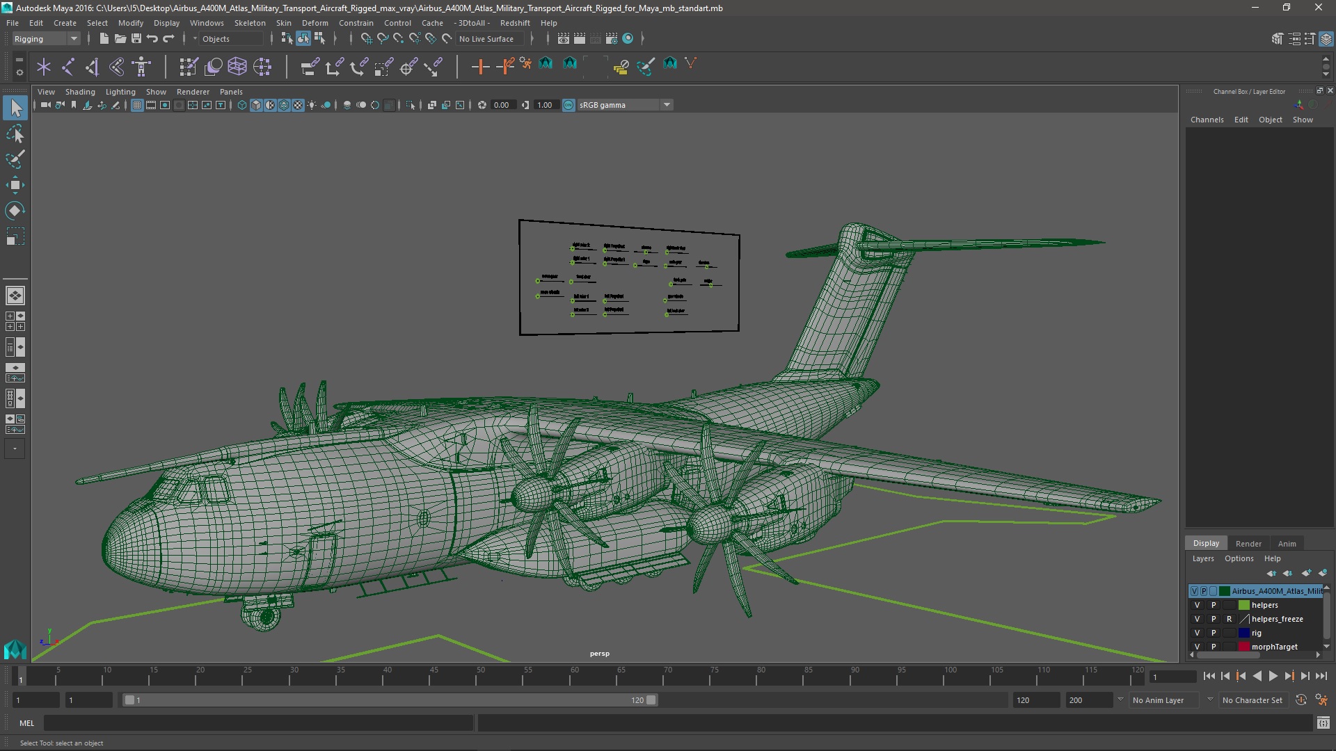Screen dimensions: 1336x751
Task: Click the Play Backwards button
Action: pyautogui.click(x=1257, y=677)
